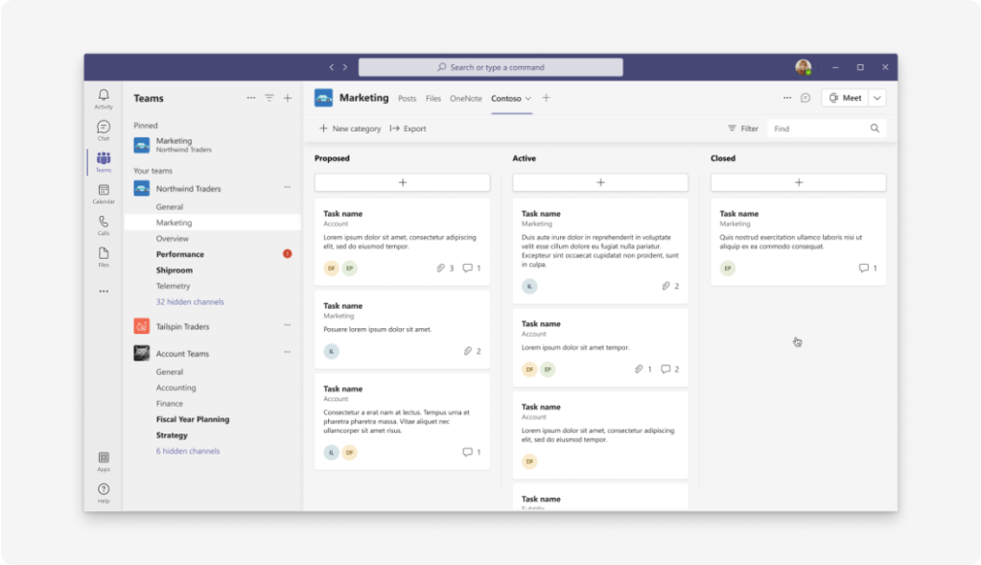Screen dimensions: 981x565
Task: Open Chat from the left rail
Action: click(104, 129)
